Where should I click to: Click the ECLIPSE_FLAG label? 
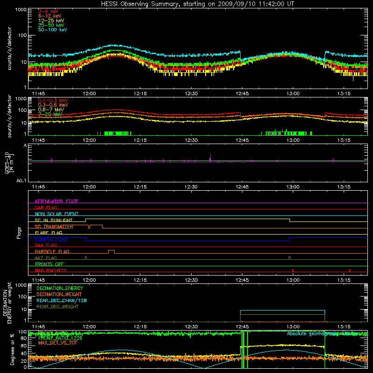[x=51, y=239]
